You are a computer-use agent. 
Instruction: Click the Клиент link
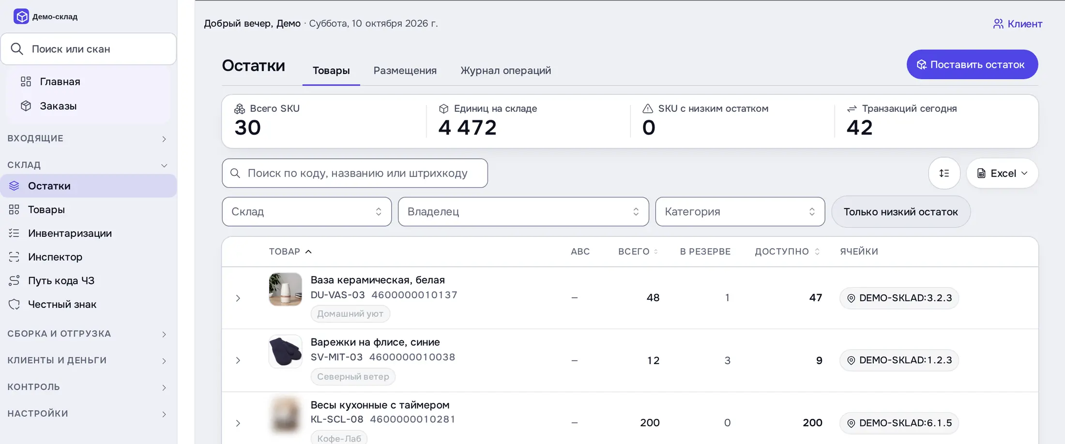tap(1018, 24)
